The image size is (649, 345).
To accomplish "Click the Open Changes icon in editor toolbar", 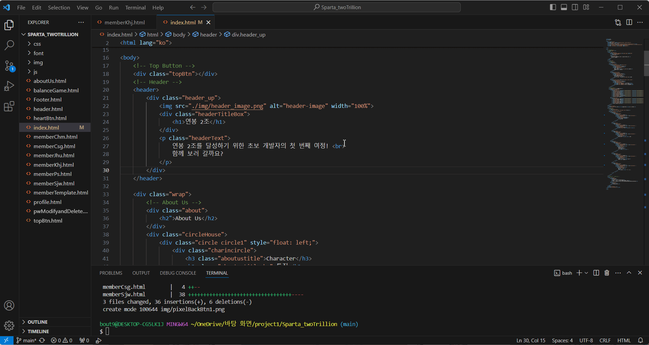I will tap(618, 22).
